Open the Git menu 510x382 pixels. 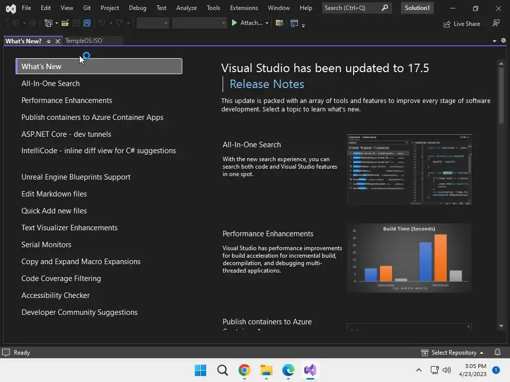87,8
